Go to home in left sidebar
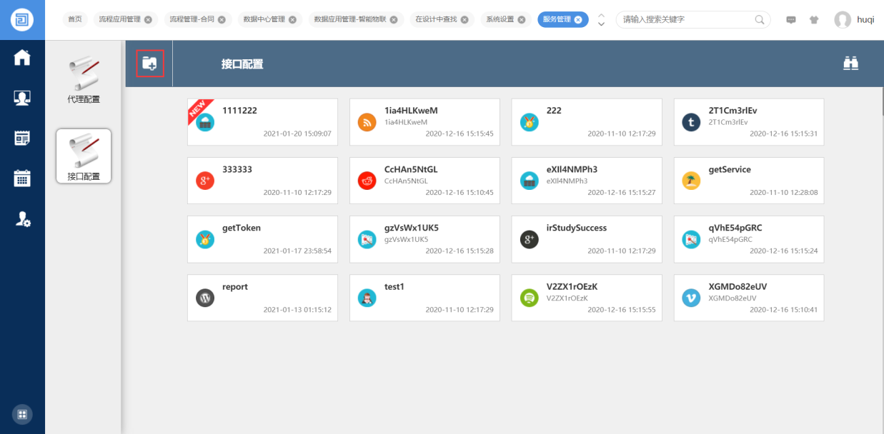Screen dimensions: 884x434 point(22,58)
